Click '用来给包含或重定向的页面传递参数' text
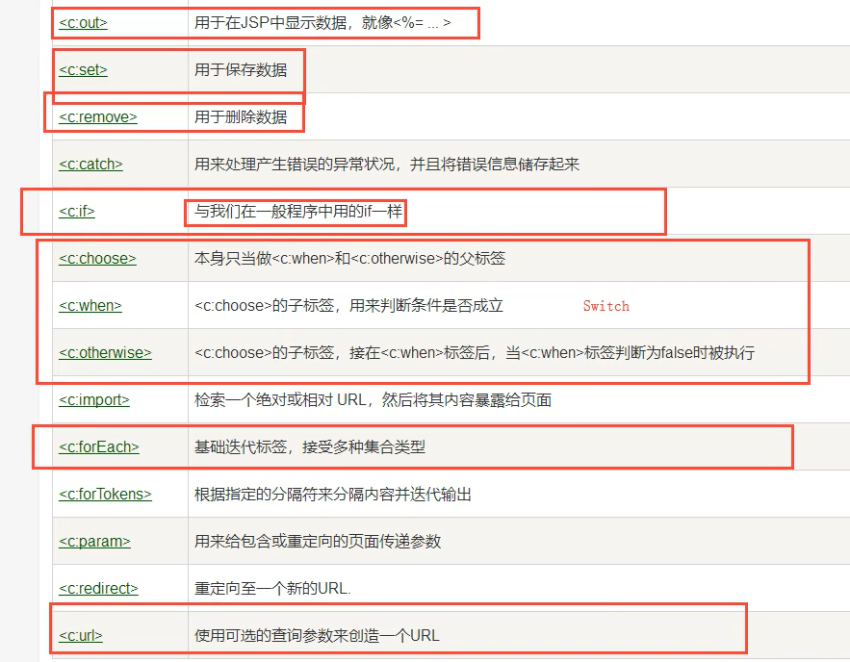Image resolution: width=850 pixels, height=662 pixels. pyautogui.click(x=318, y=541)
